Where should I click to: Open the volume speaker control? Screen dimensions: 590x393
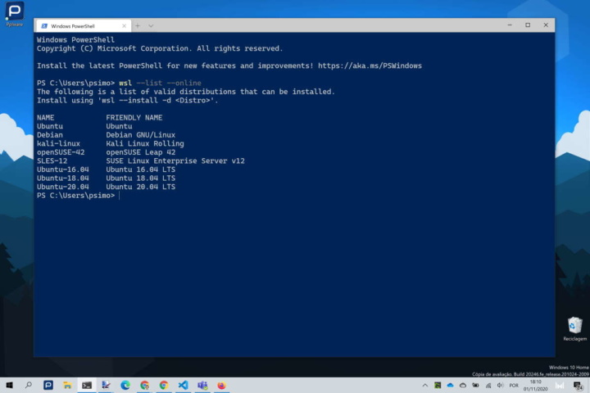coord(500,385)
